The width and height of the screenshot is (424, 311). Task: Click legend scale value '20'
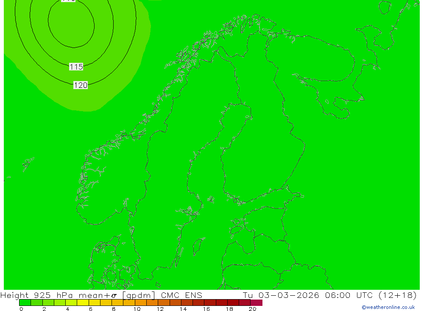(252, 309)
